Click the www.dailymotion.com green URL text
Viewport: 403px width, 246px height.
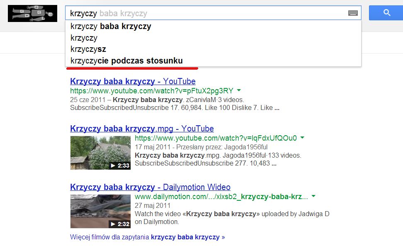click(221, 197)
